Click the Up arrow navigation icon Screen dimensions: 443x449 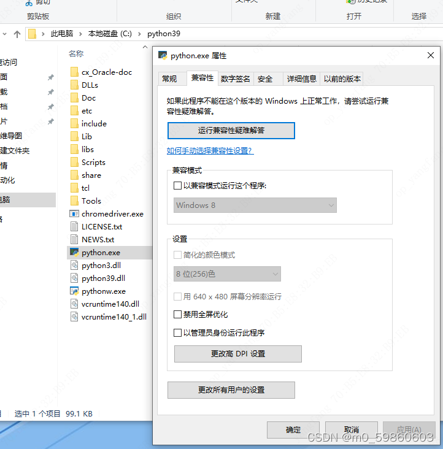(17, 34)
